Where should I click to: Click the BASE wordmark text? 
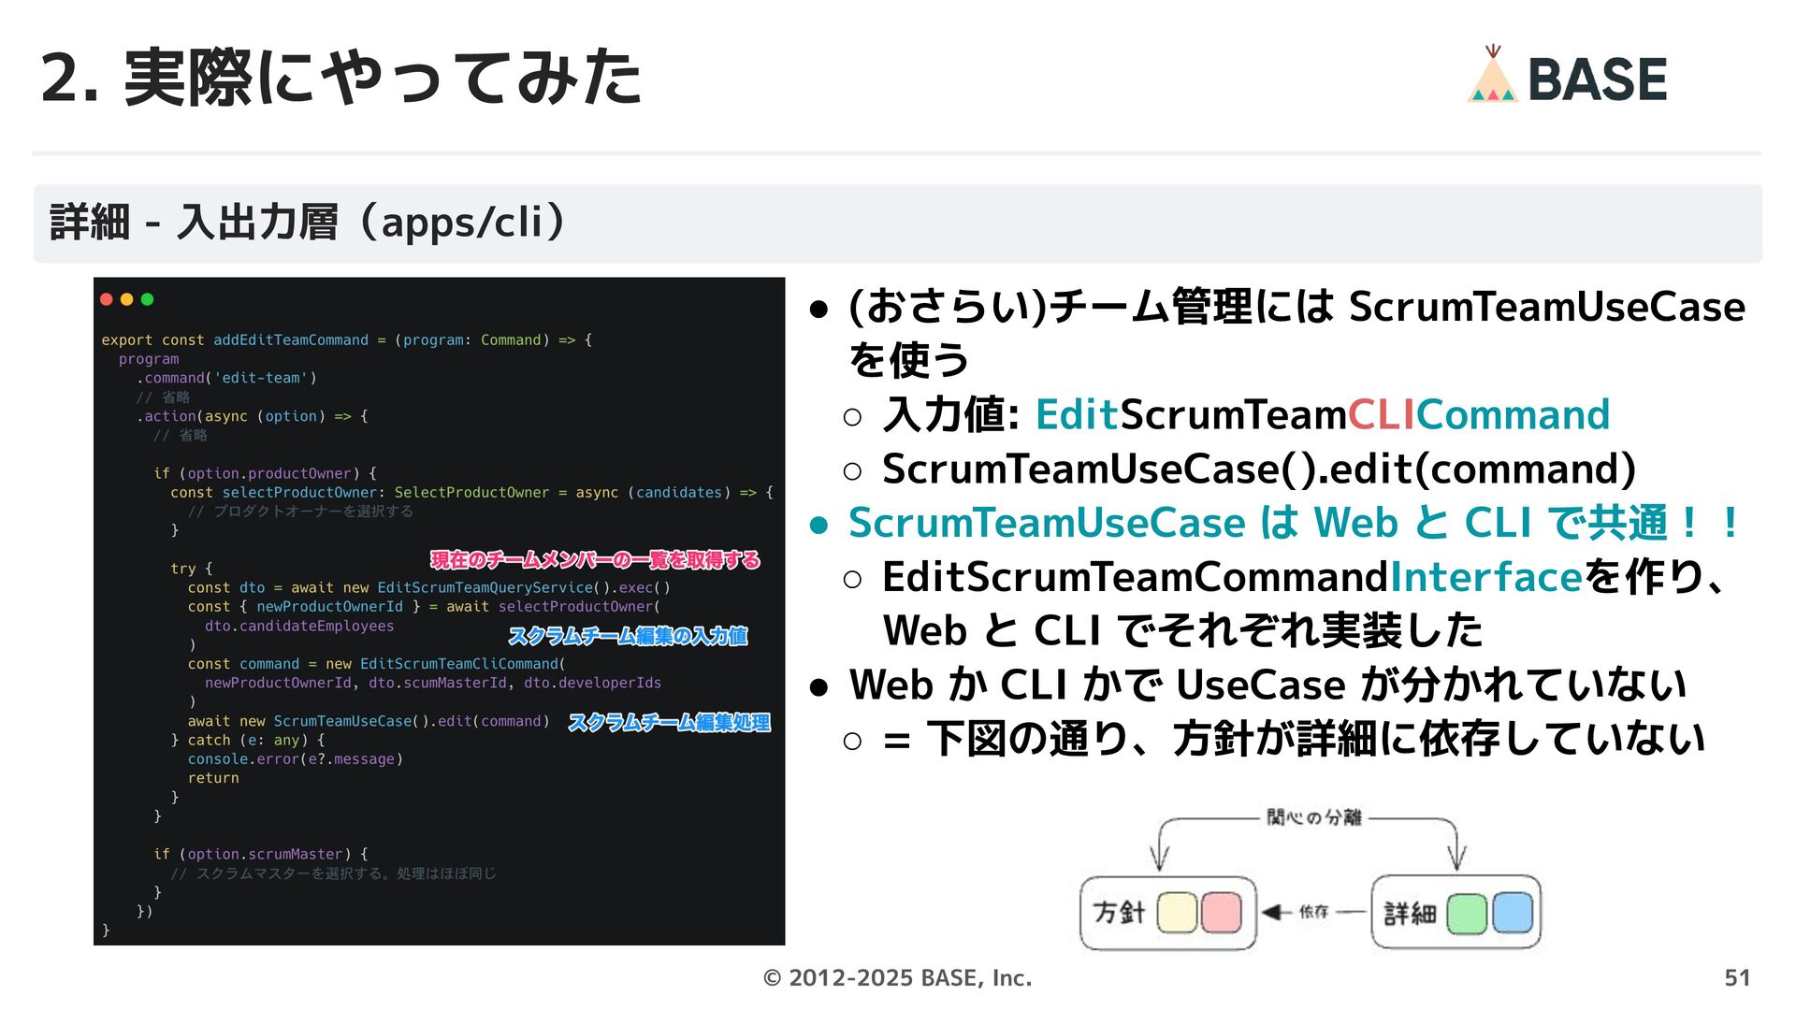[x=1597, y=79]
